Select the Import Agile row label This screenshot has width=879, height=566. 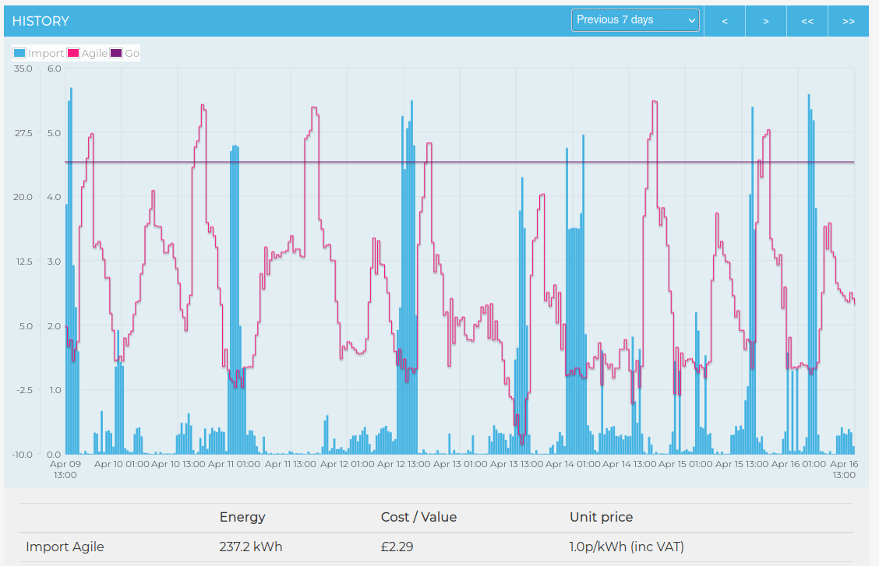[65, 547]
